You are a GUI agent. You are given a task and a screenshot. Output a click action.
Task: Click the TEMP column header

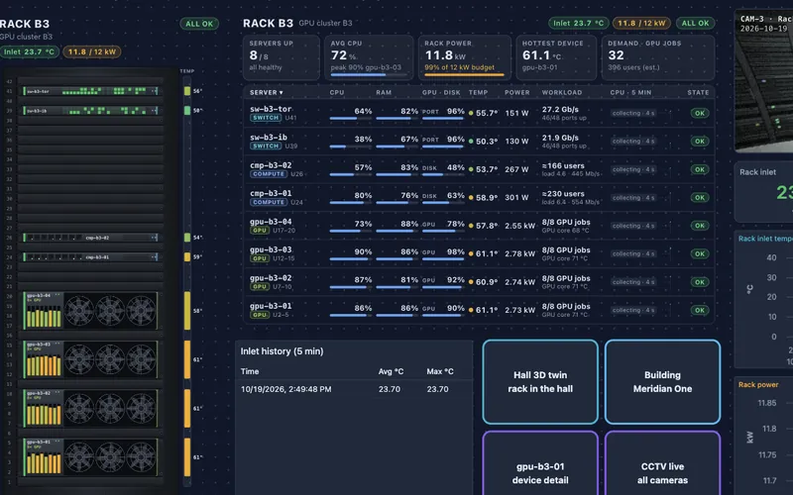click(478, 92)
